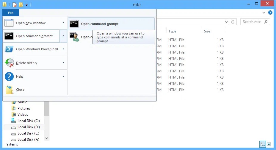276x150 pixels.
Task: Select the Close menu entry
Action: pyautogui.click(x=20, y=90)
